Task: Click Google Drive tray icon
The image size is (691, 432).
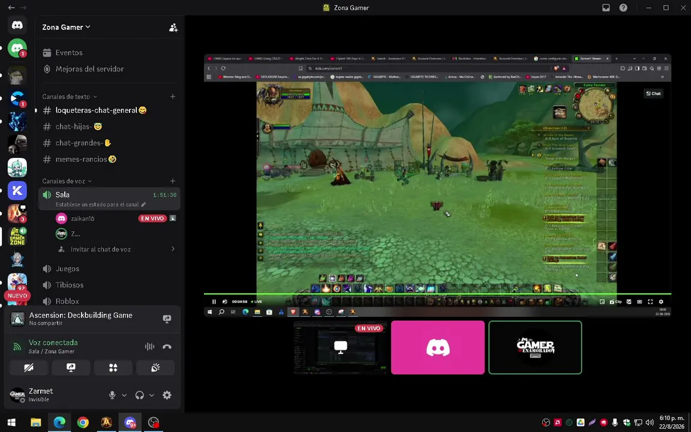Action: (x=581, y=422)
